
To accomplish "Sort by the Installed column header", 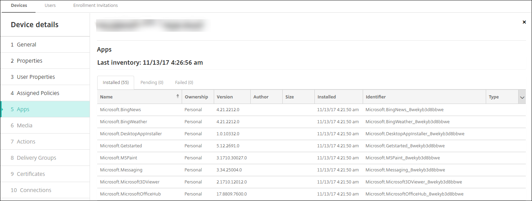I will tap(327, 97).
